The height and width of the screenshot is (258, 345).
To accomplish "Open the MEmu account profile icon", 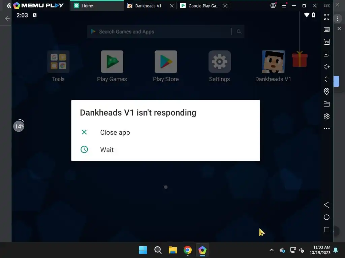I will [273, 5].
